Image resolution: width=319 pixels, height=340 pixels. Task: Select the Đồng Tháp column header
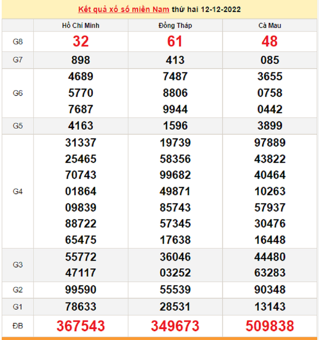coord(175,26)
